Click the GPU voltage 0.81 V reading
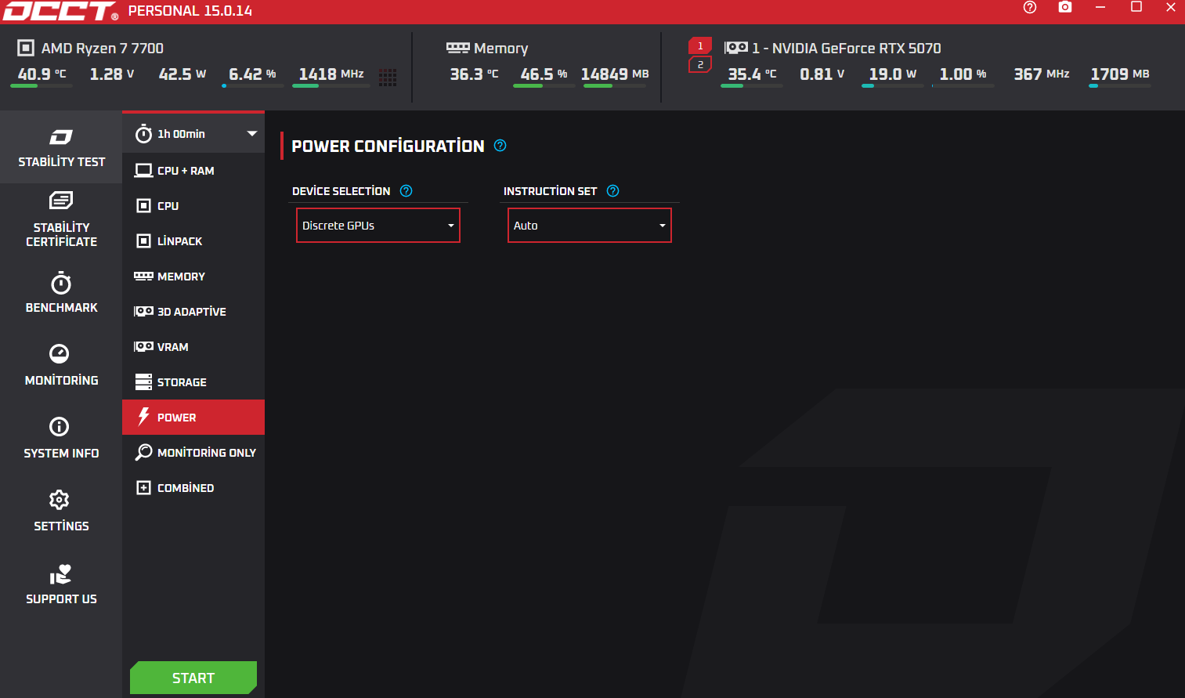 click(822, 74)
